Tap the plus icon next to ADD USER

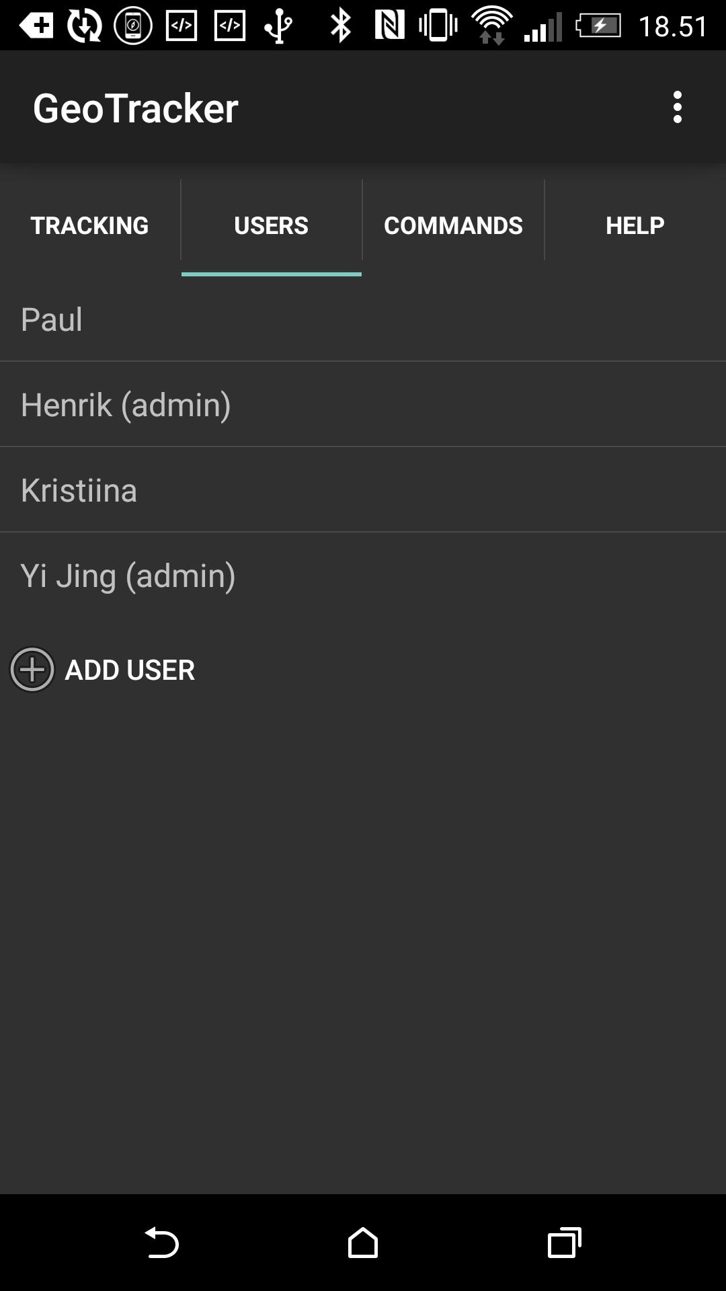pyautogui.click(x=32, y=670)
